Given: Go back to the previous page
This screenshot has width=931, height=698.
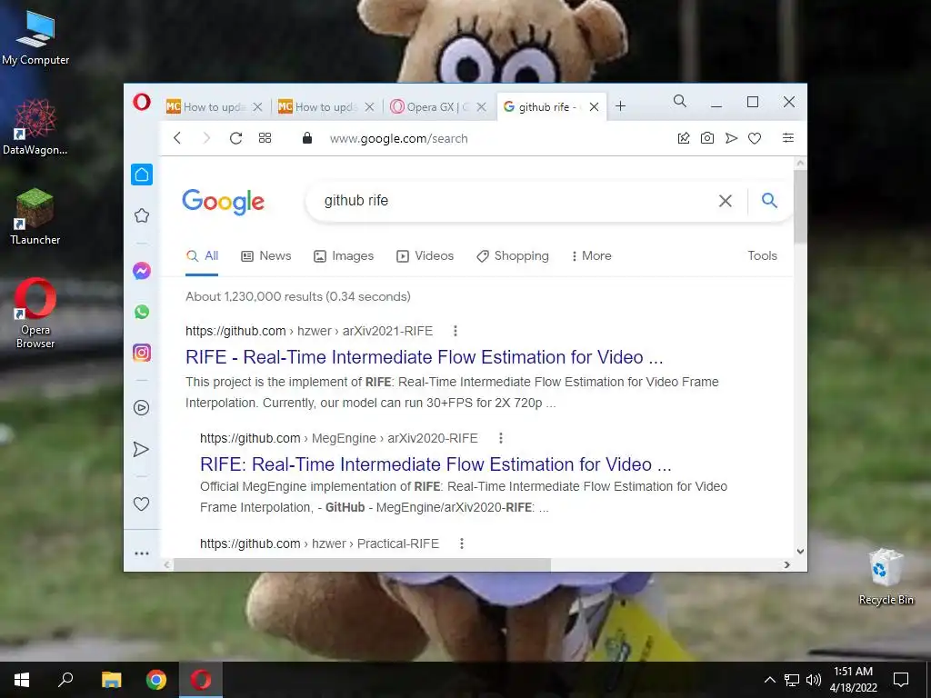Looking at the screenshot, I should pyautogui.click(x=177, y=138).
